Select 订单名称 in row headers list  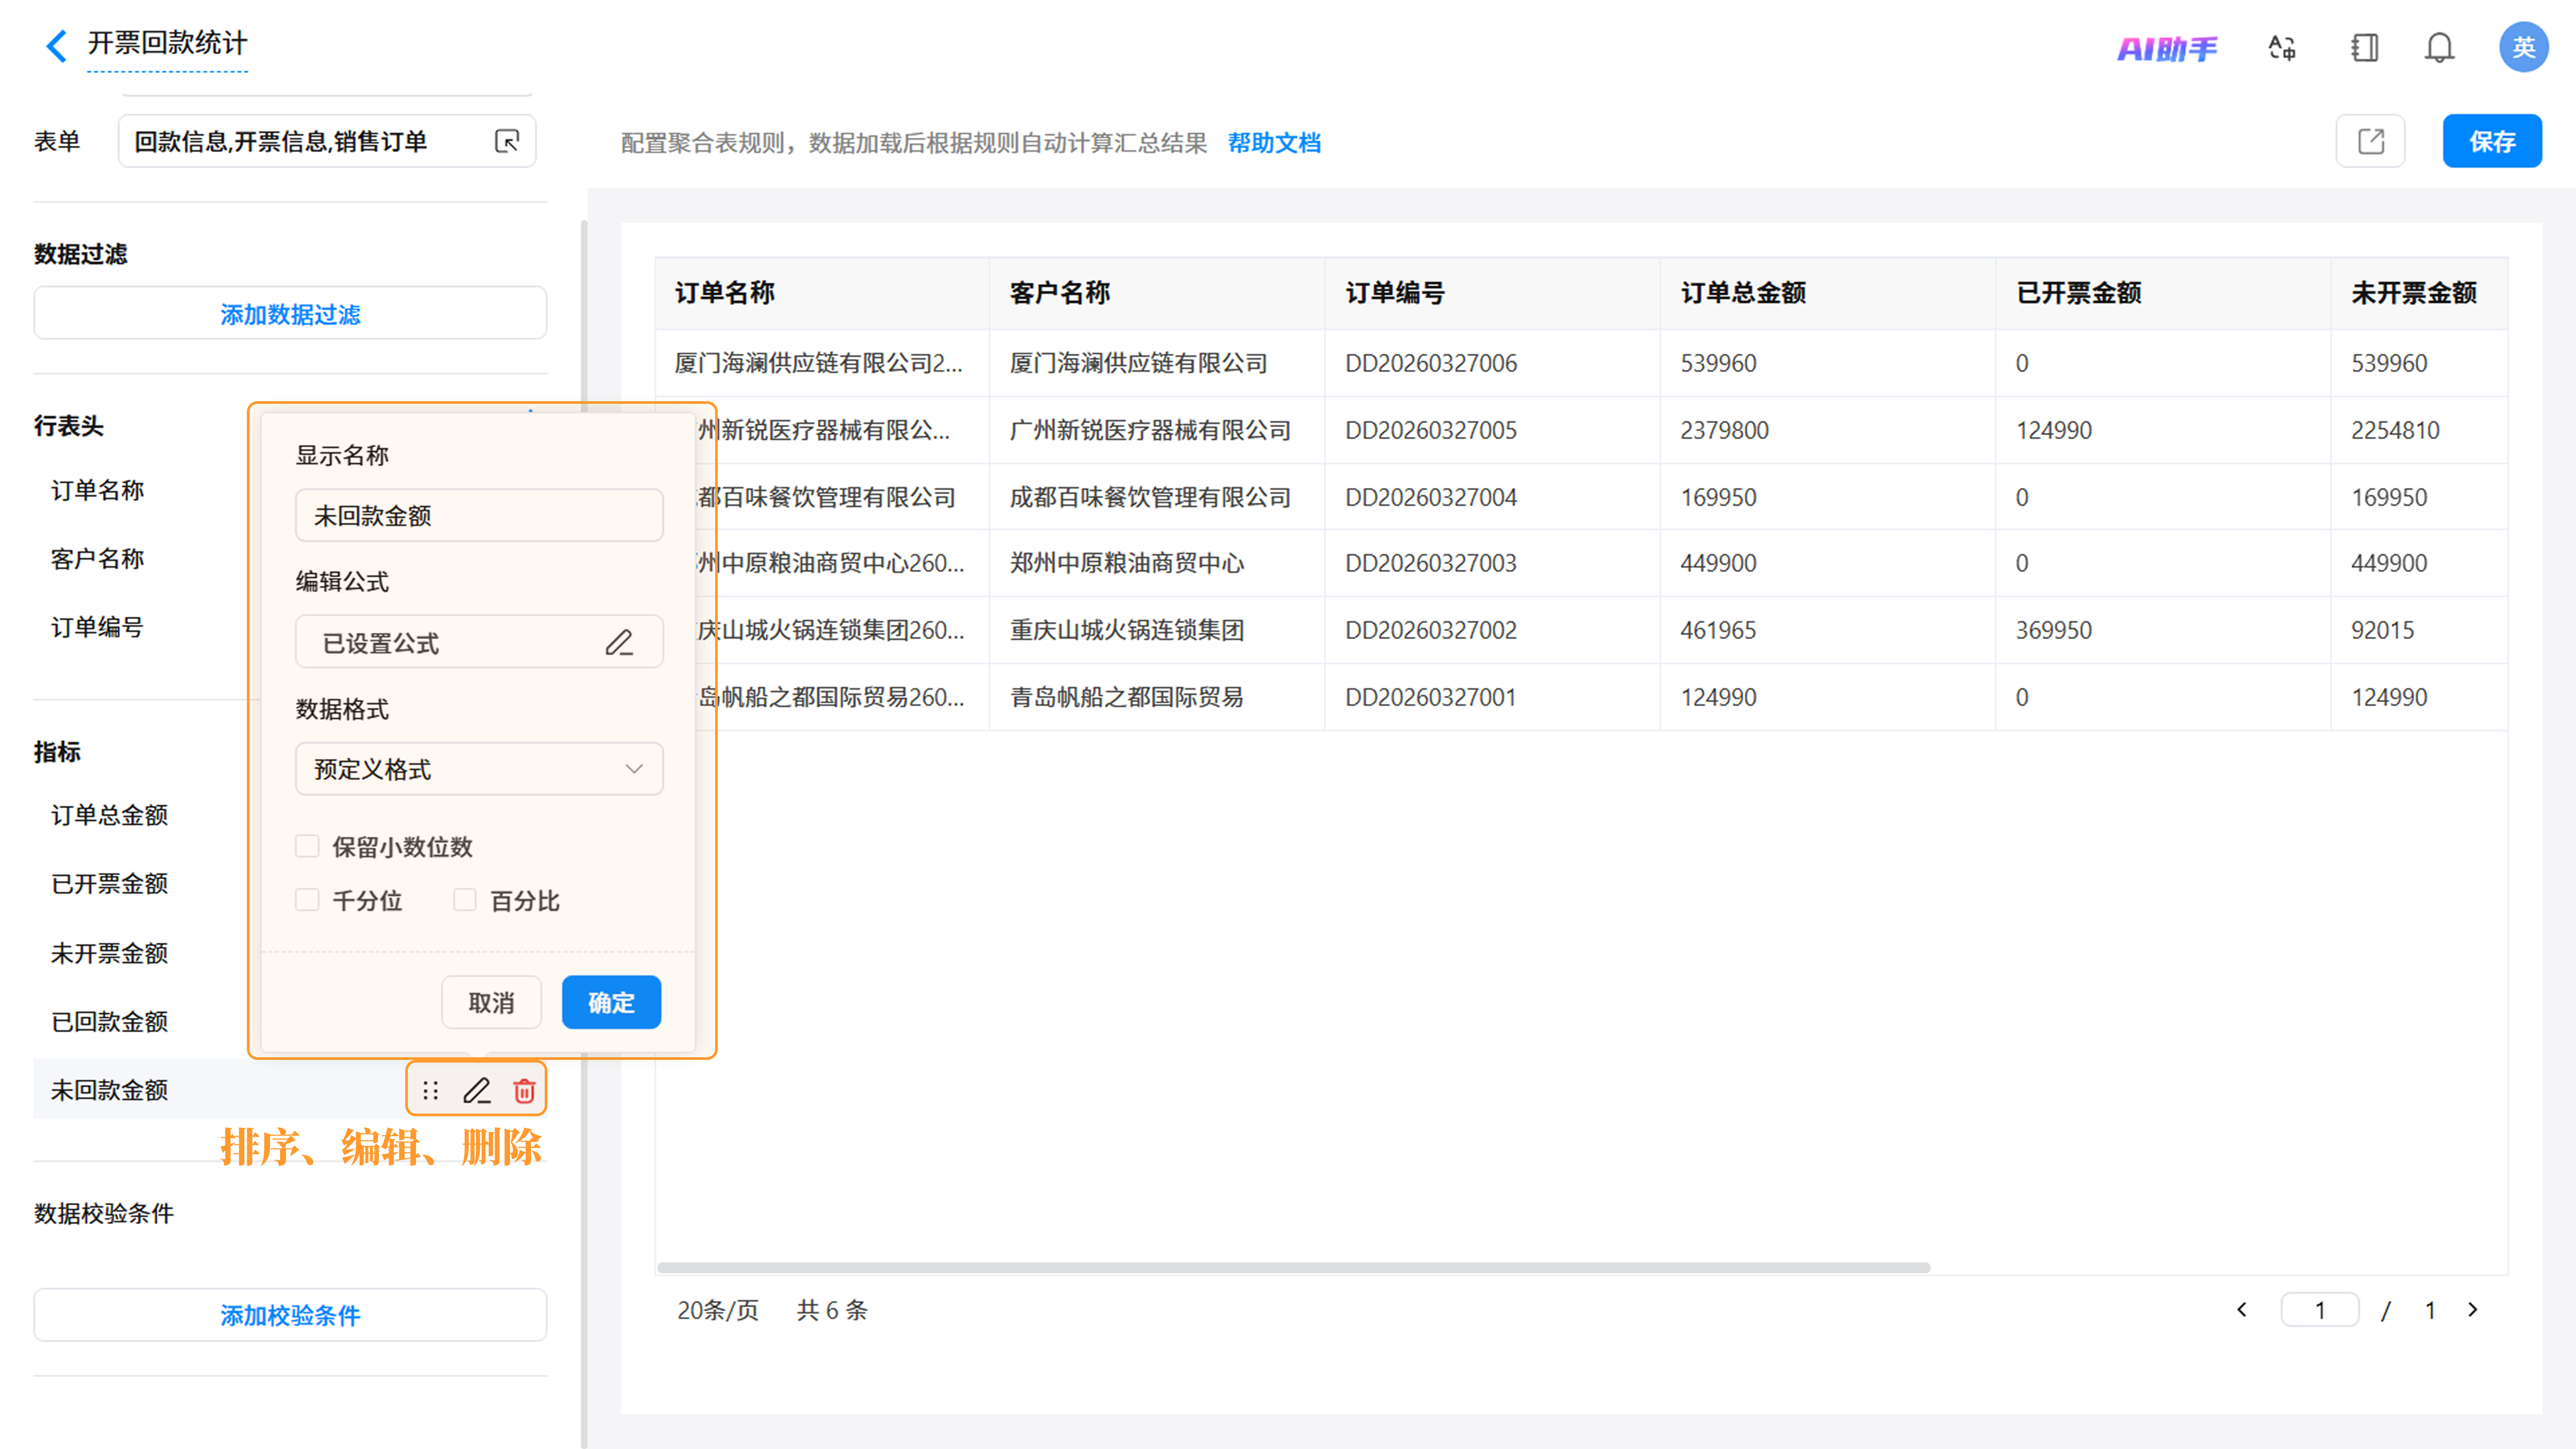coord(97,490)
